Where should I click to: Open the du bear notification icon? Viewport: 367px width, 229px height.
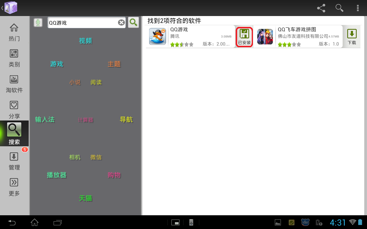point(305,222)
